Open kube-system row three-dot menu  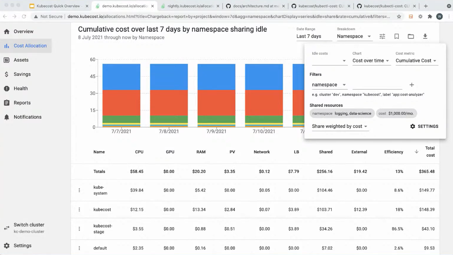(x=79, y=190)
